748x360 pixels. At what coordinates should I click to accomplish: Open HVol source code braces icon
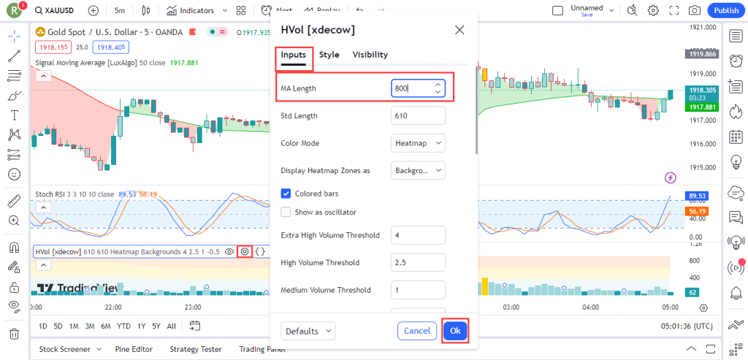(260, 251)
